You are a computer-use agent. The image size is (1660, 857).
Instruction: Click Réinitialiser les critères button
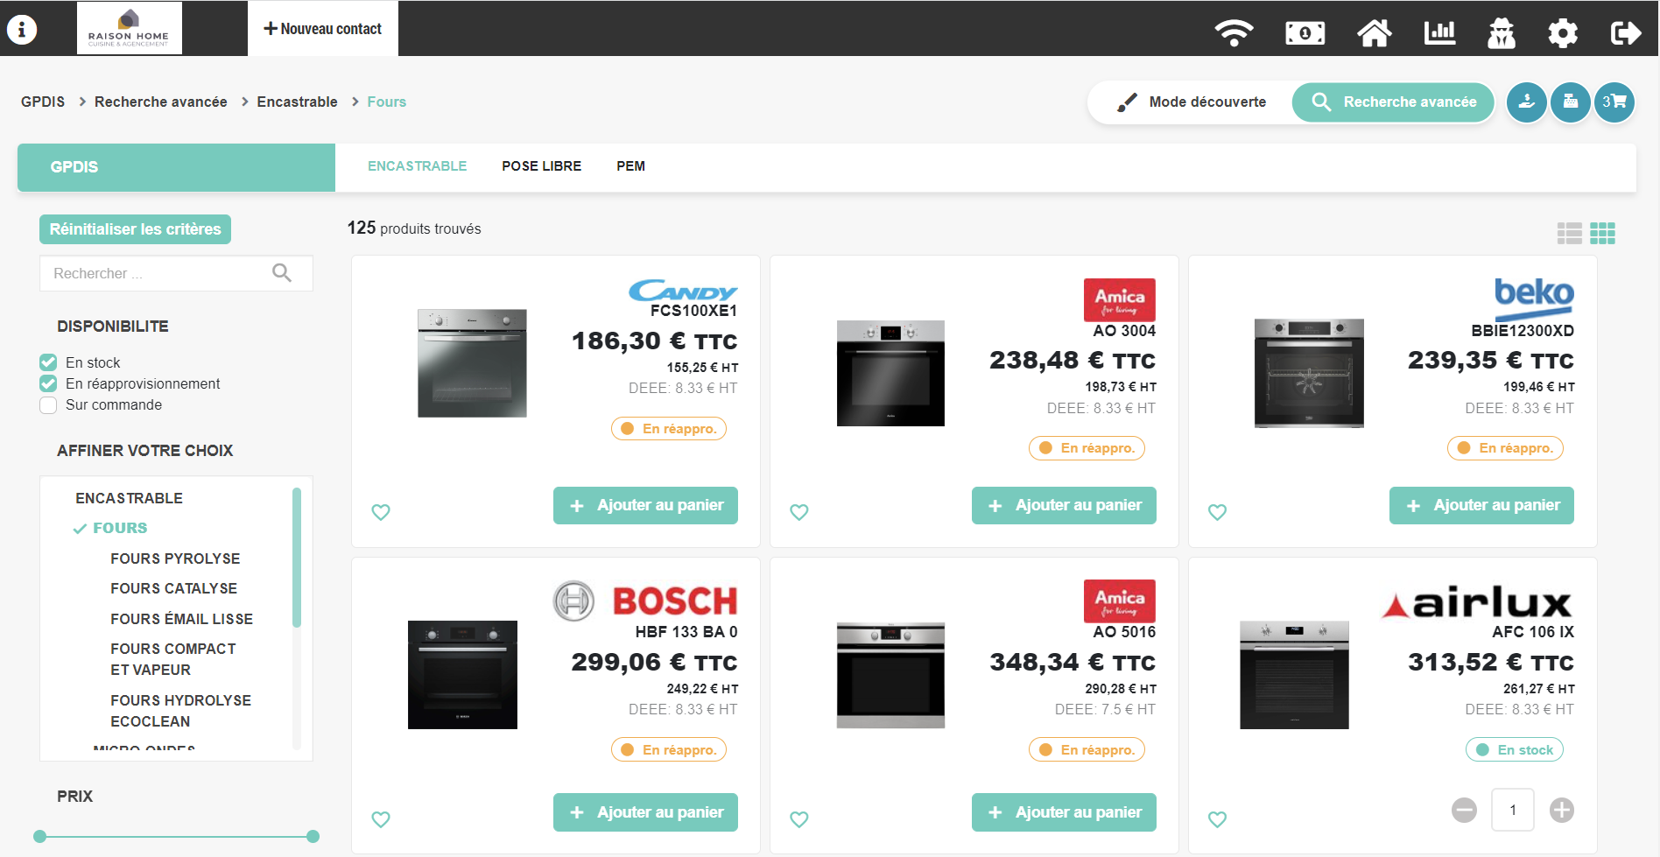click(135, 229)
